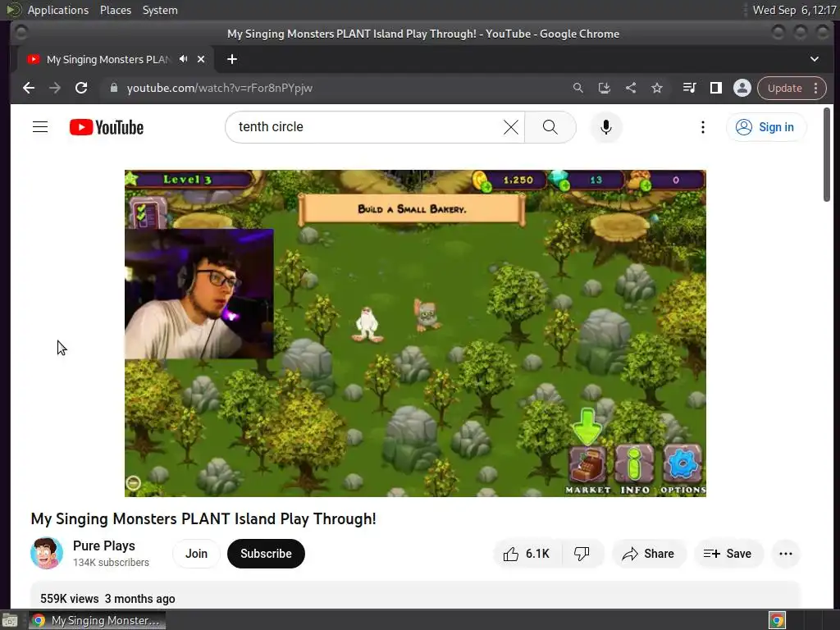The height and width of the screenshot is (630, 840).
Task: Click the browser forward arrow
Action: pos(55,88)
